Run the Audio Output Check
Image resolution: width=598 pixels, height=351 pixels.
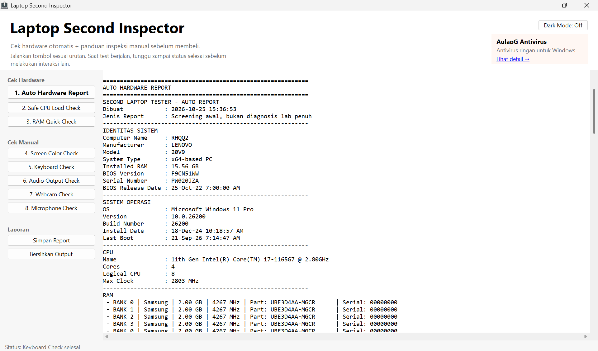click(x=51, y=181)
